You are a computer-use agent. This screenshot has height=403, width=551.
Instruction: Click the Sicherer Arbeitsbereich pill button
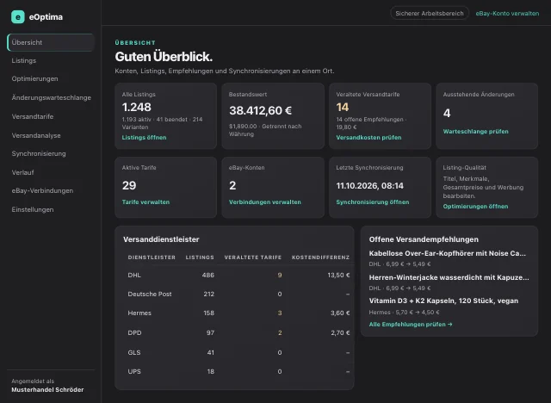[430, 14]
